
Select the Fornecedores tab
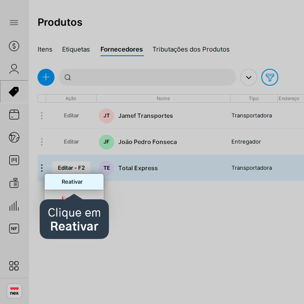coord(122,49)
